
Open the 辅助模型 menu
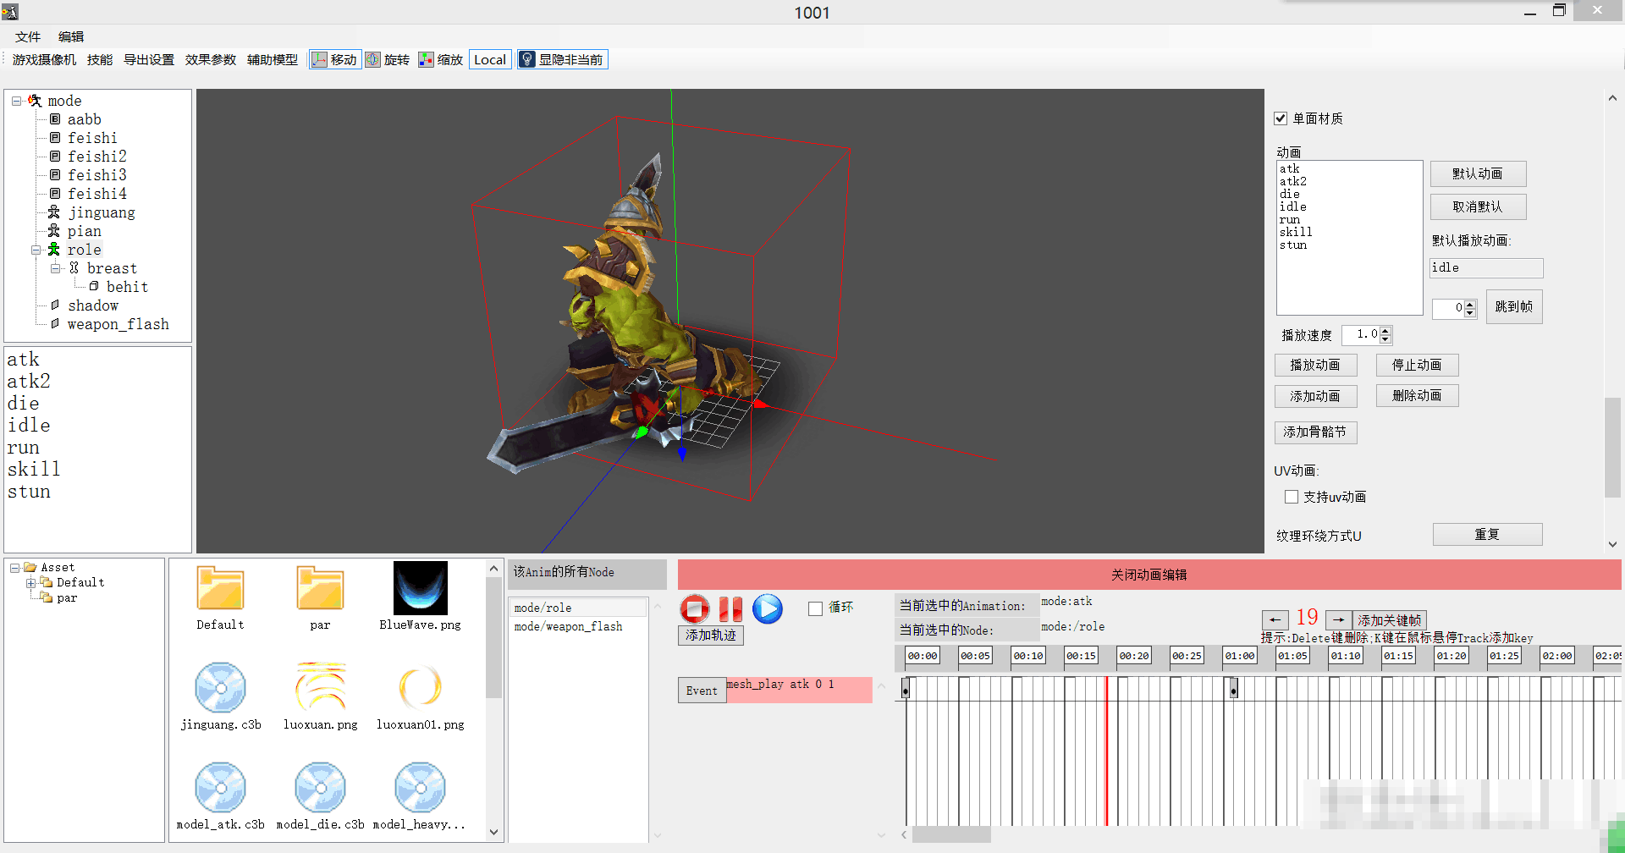click(273, 59)
